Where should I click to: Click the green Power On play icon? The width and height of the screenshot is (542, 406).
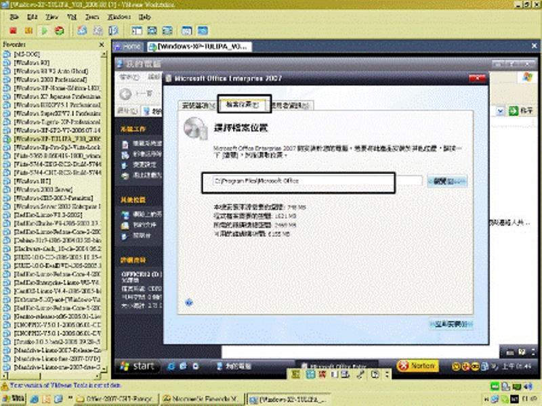coord(44,30)
